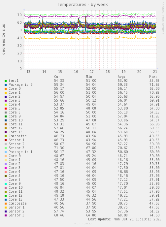
Task: Select the 'temp1' legend label
Action: (14, 81)
